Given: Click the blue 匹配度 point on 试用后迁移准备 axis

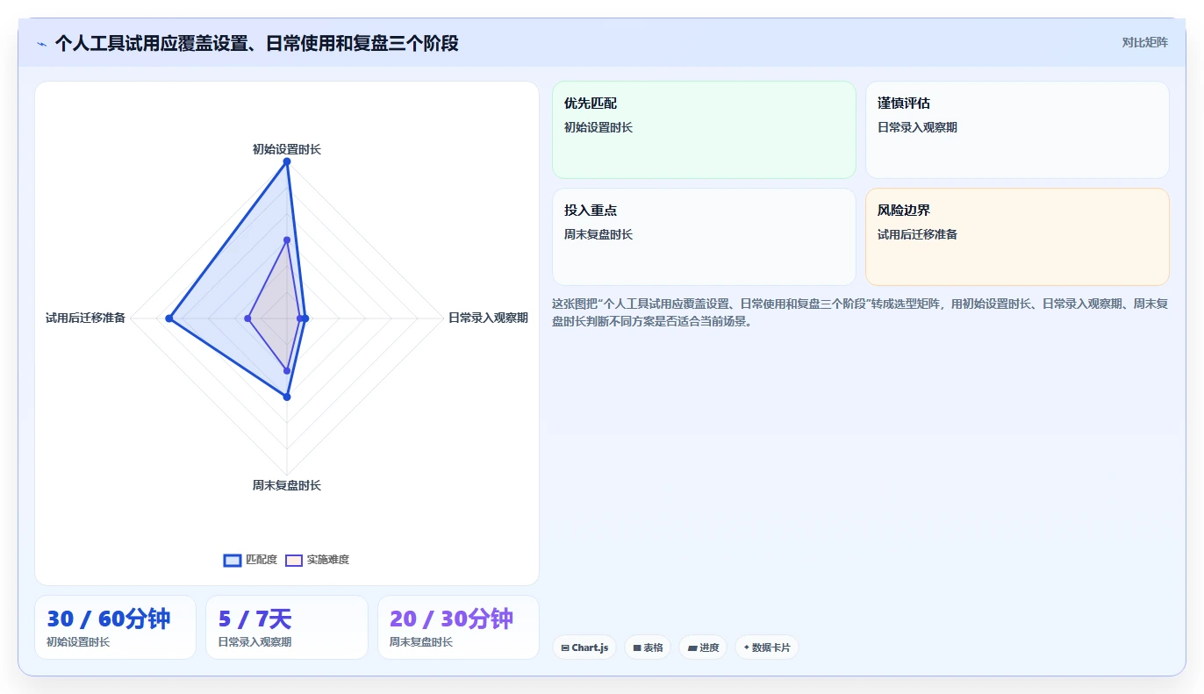Looking at the screenshot, I should [169, 318].
